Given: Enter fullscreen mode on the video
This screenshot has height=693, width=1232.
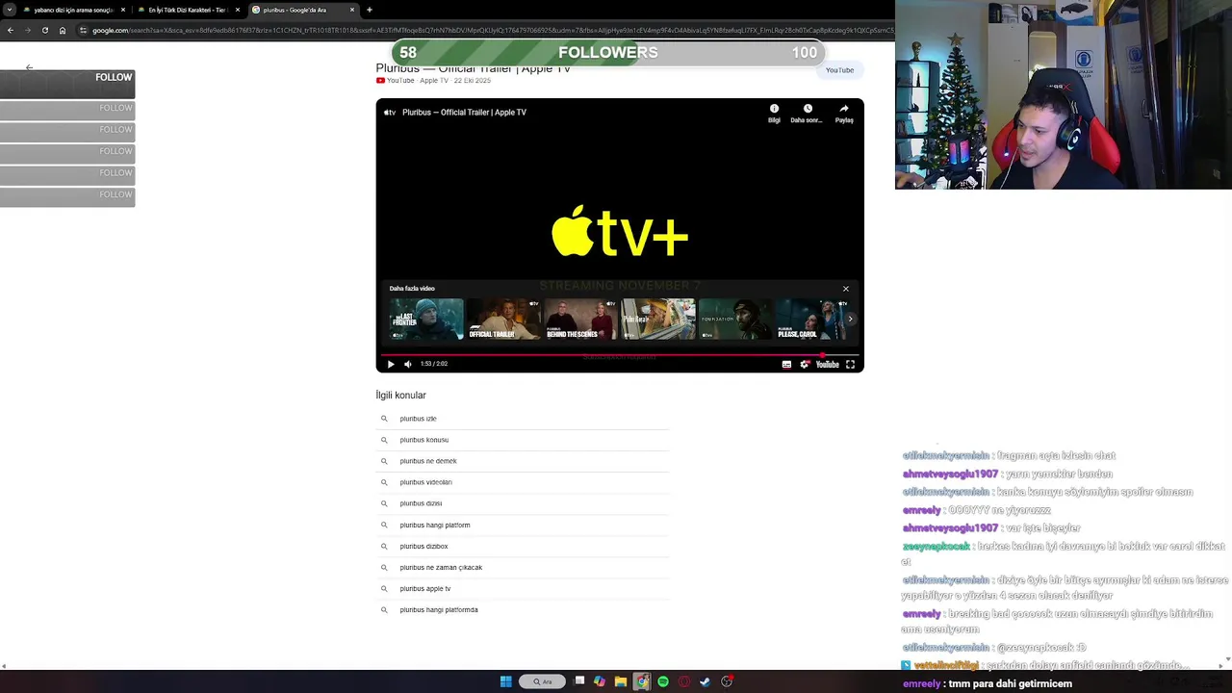Looking at the screenshot, I should pyautogui.click(x=850, y=364).
